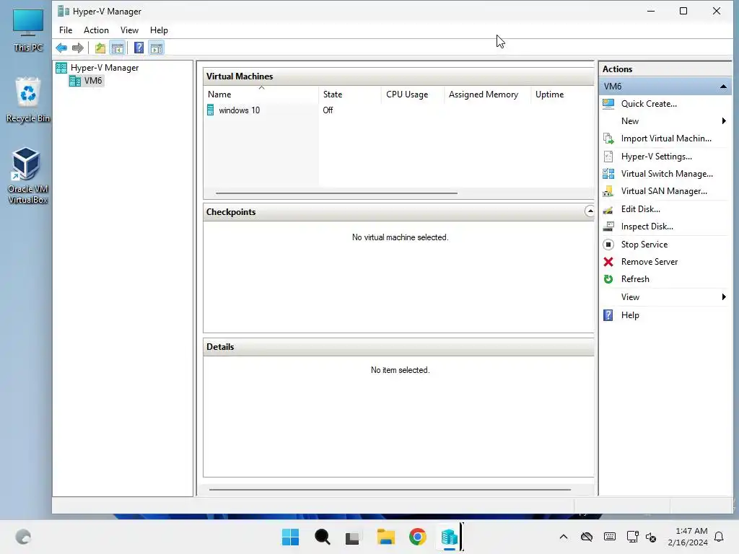
Task: Click the CPU Usage column header
Action: tap(413, 94)
